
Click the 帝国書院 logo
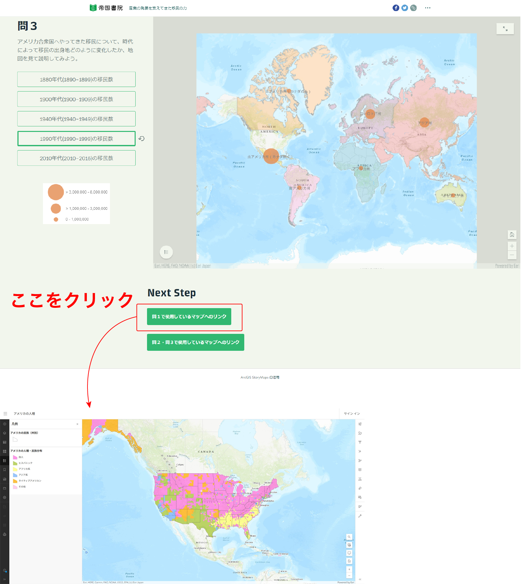[106, 8]
